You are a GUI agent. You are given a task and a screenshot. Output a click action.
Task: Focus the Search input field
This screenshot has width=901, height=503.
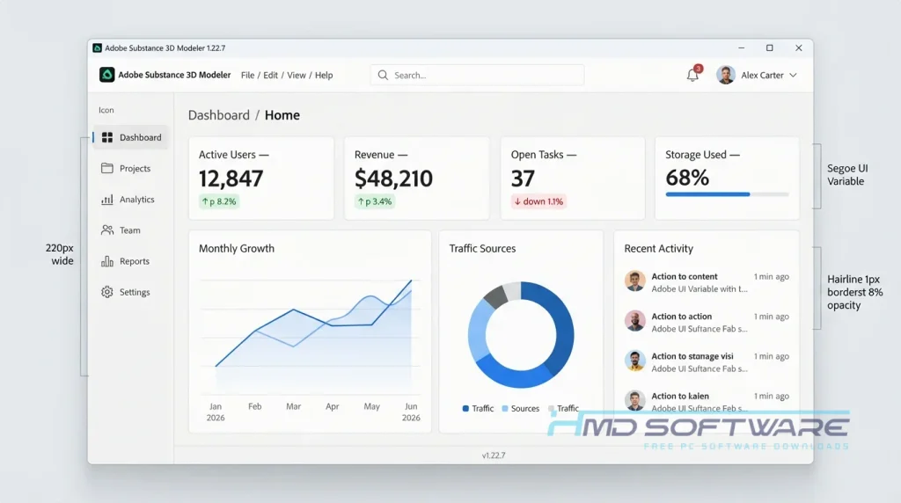(478, 76)
